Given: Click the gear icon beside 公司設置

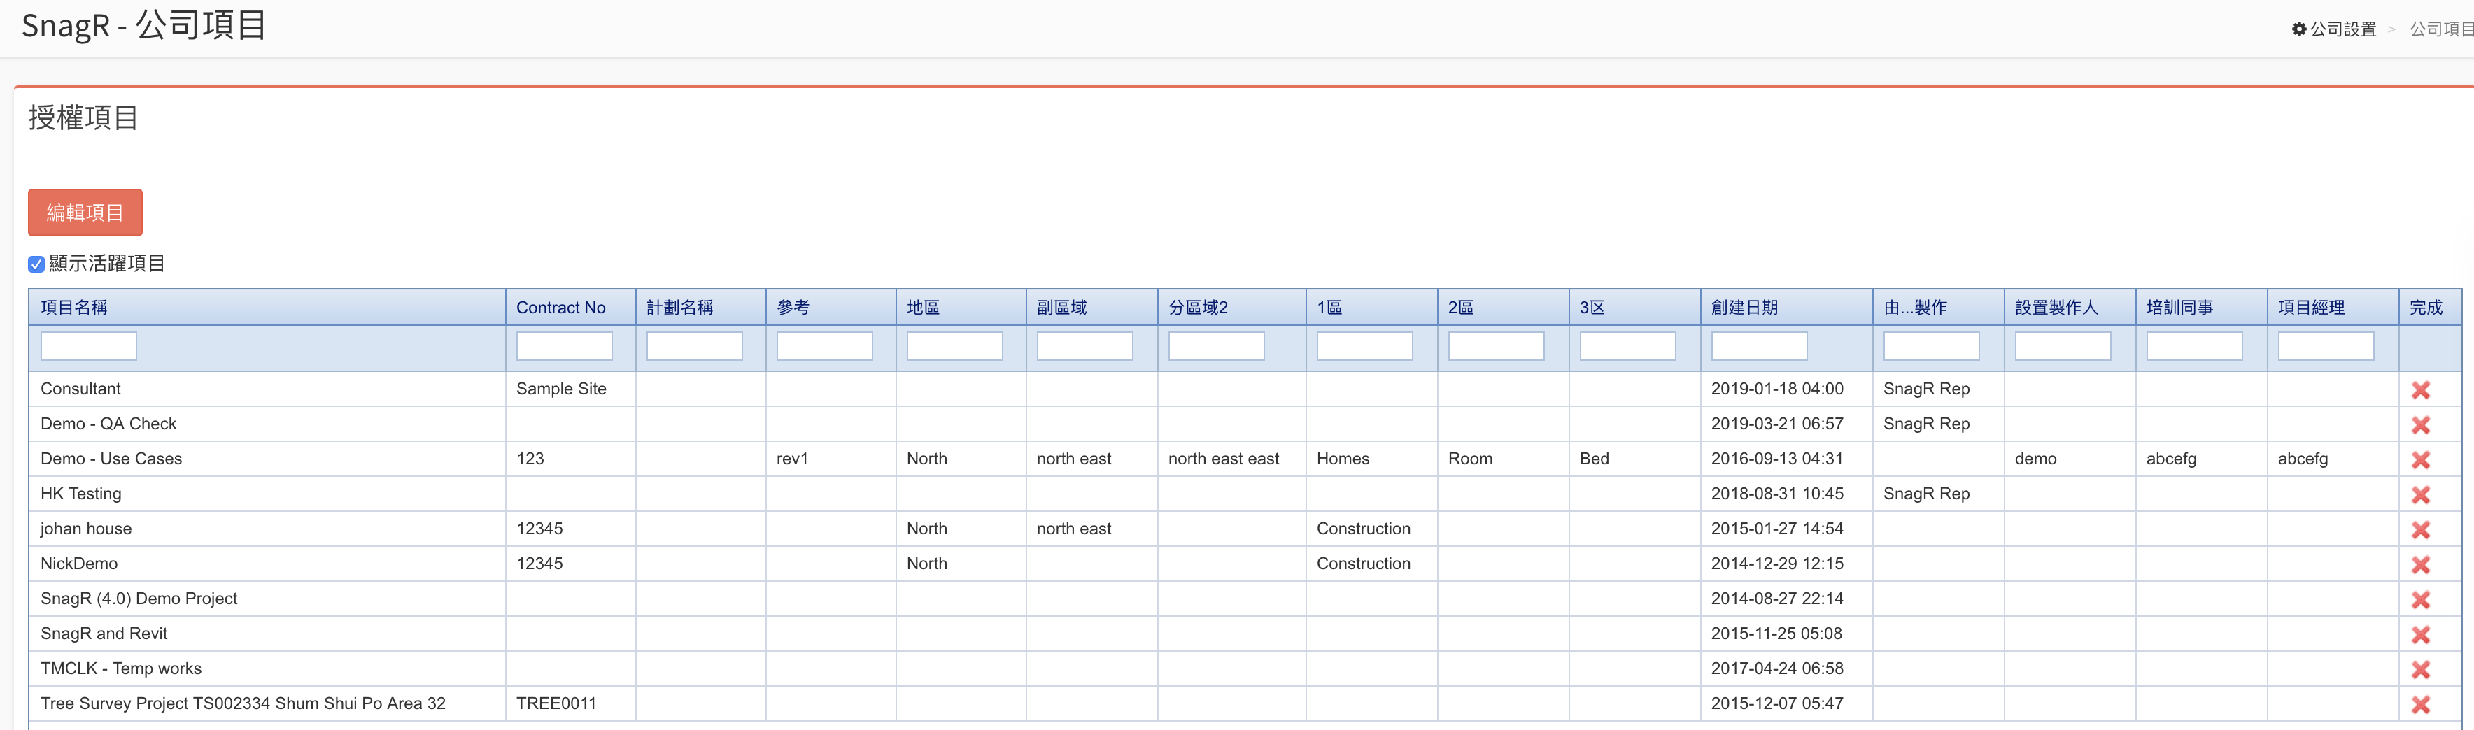Looking at the screenshot, I should pos(2298,29).
